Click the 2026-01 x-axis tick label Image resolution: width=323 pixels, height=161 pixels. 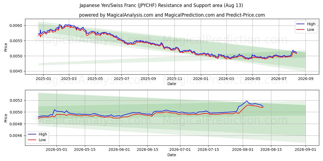201,79
